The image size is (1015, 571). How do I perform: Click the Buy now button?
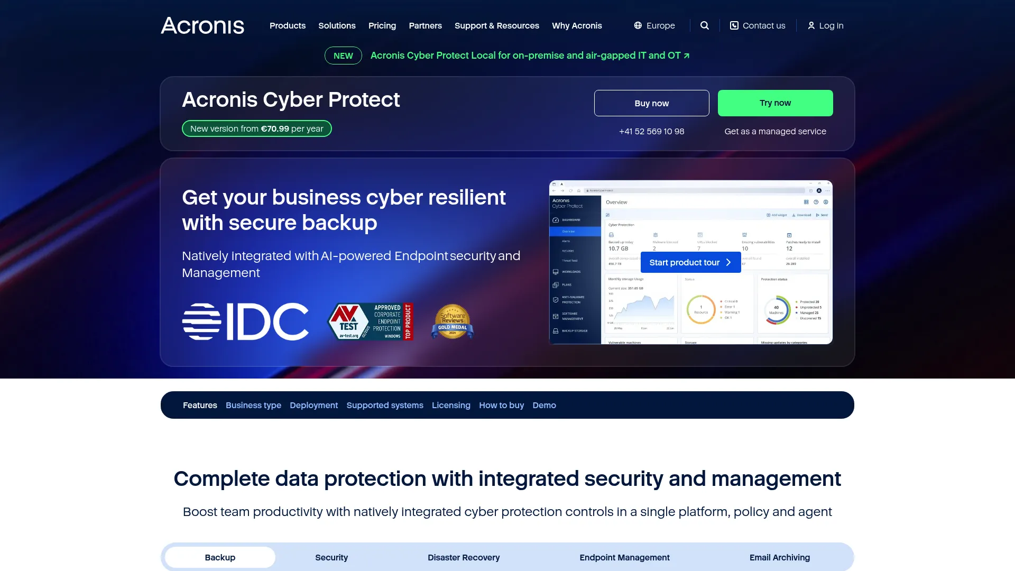pyautogui.click(x=652, y=103)
